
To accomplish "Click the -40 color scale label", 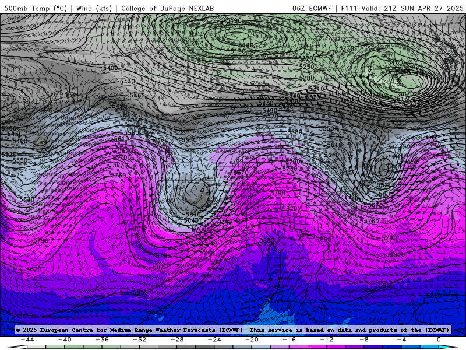I will tap(65, 339).
